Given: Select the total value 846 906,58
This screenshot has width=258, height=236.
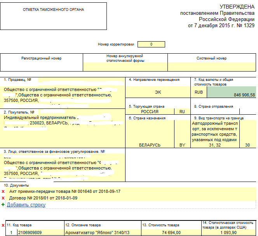Looking at the screenshot, I should point(232,92).
